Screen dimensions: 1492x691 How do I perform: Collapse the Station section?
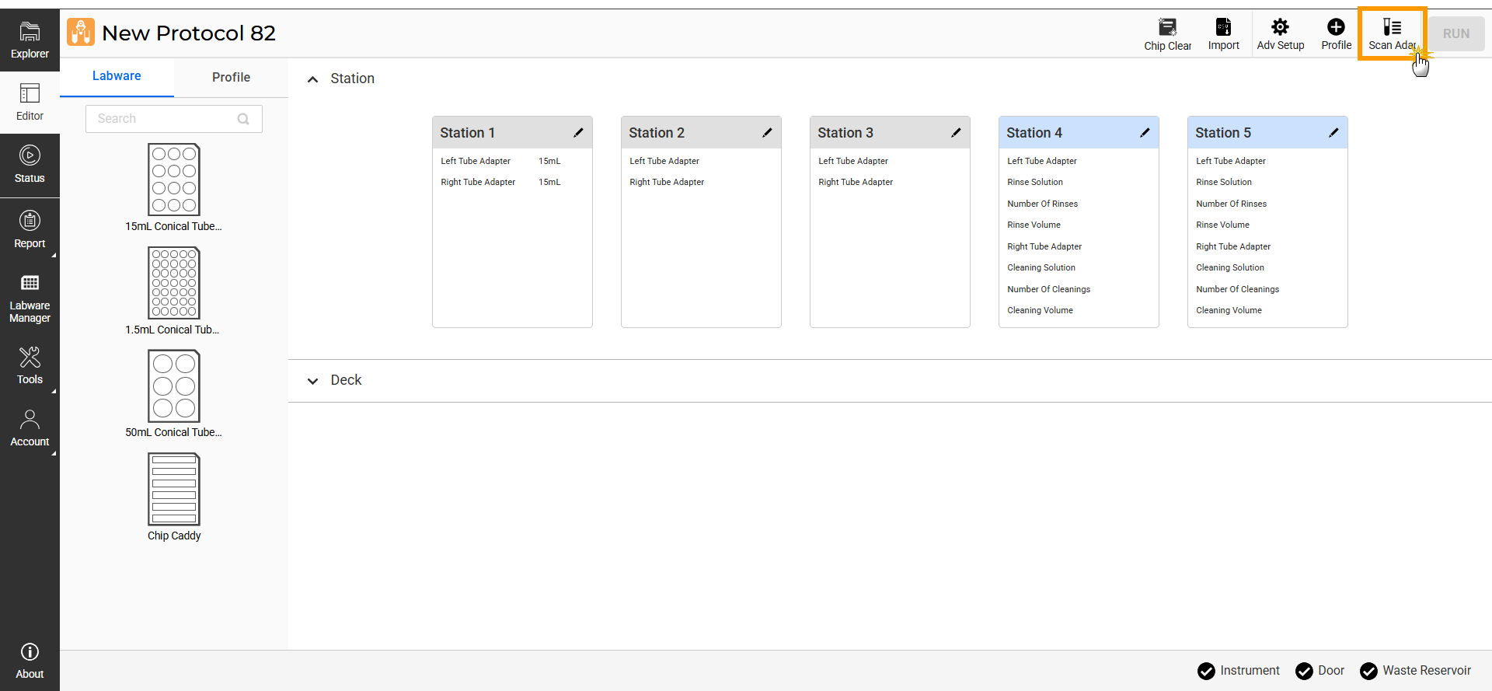click(x=312, y=79)
